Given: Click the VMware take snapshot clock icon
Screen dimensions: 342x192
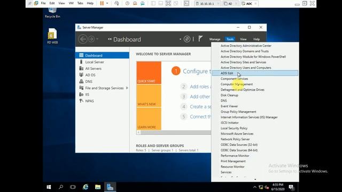Looking at the screenshot, I should tap(127, 3).
